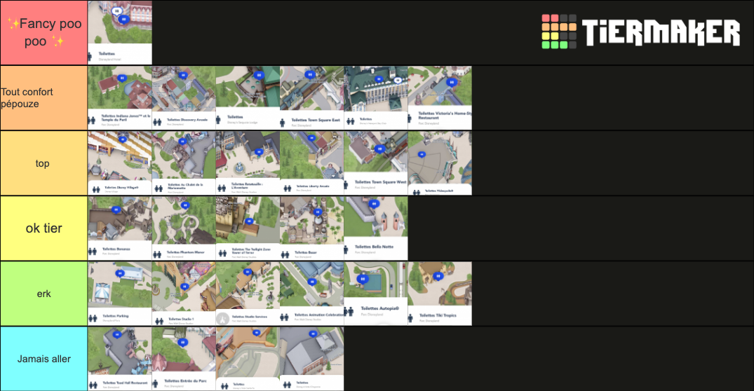Click the blue map pin on Toilettes Autopia
The width and height of the screenshot is (754, 391).
(363, 280)
